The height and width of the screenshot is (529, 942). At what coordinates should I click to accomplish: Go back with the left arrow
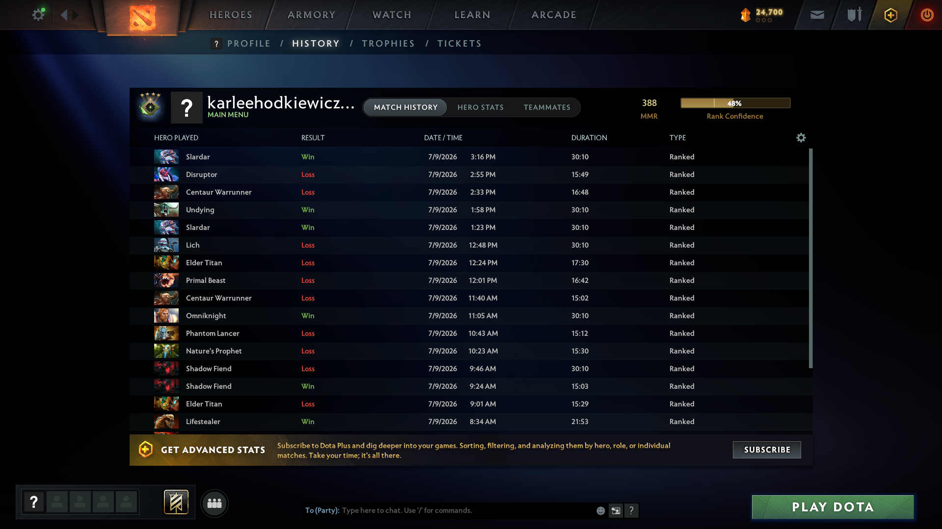(64, 15)
